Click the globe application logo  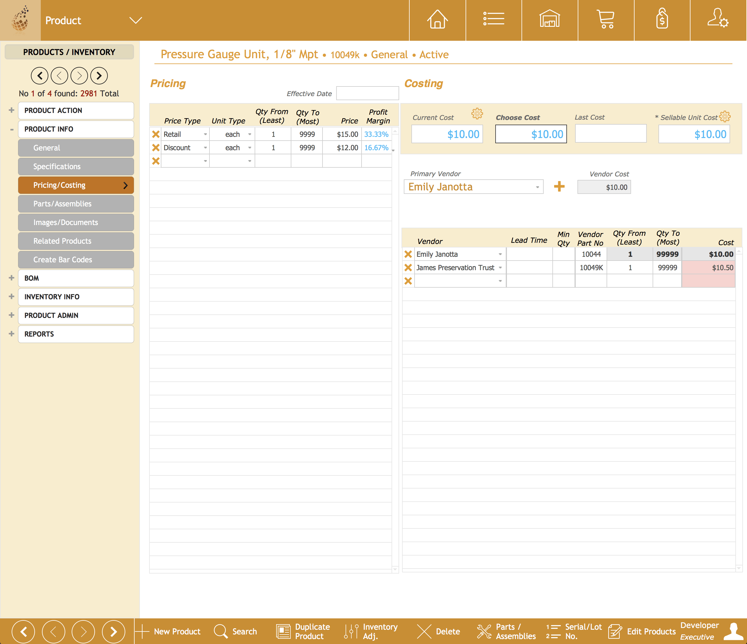20,20
